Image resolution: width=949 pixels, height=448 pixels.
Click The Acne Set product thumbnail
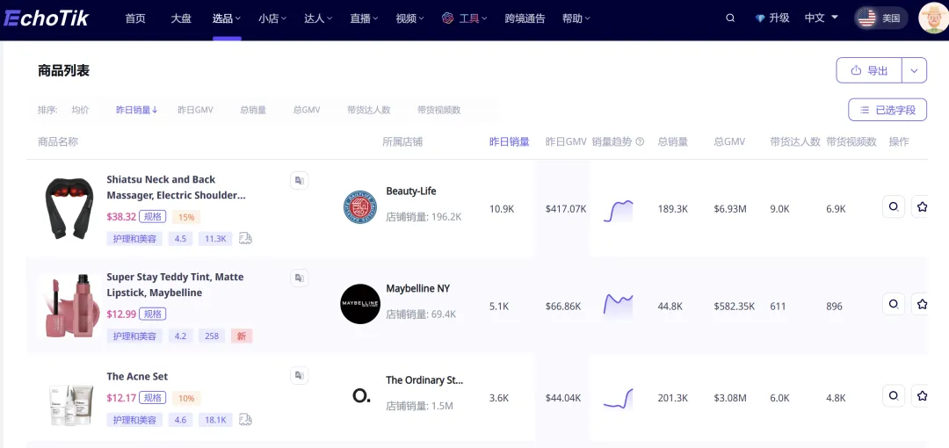71,404
